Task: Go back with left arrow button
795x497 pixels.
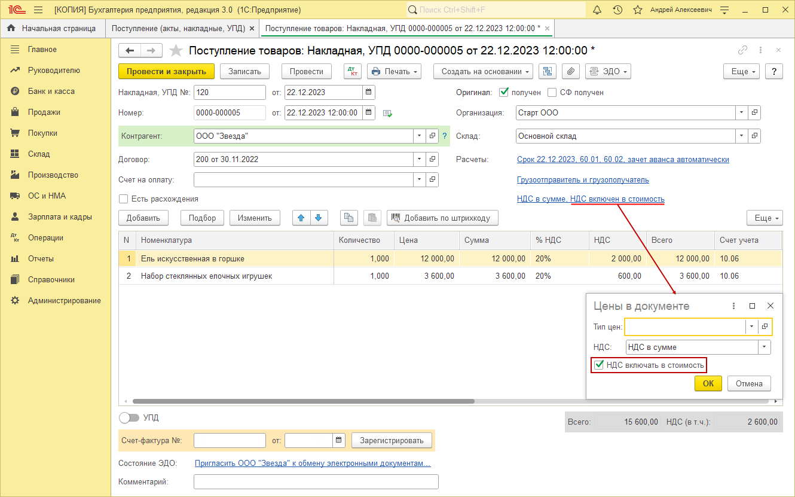Action: point(130,50)
